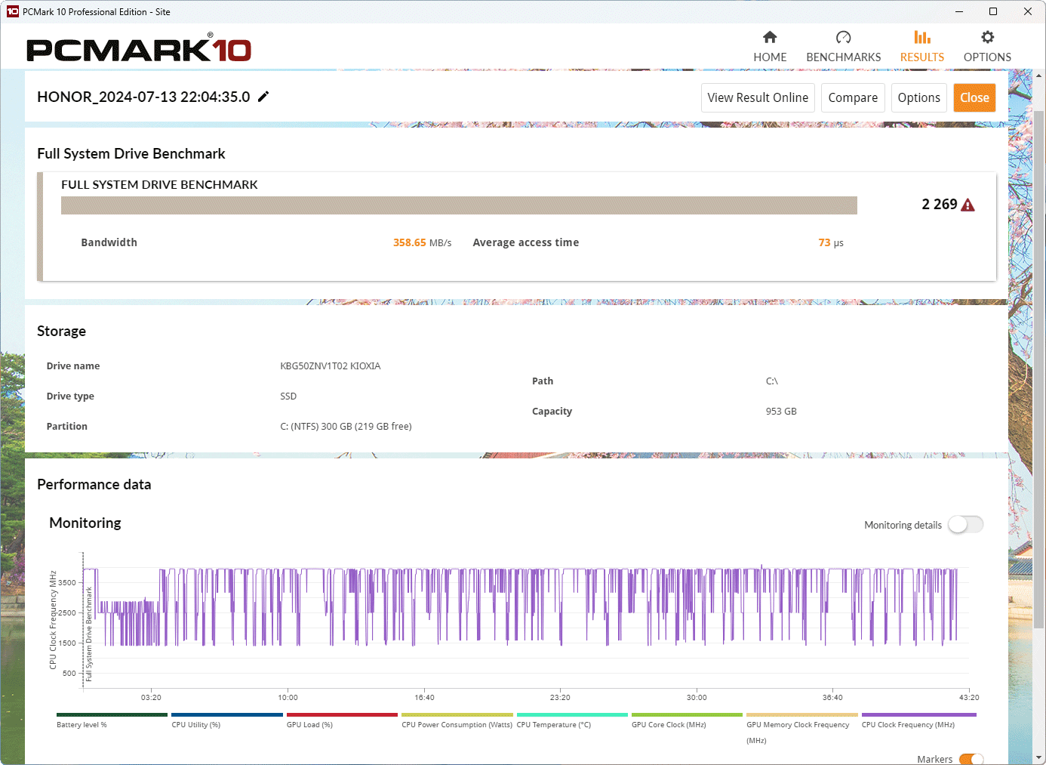Open the OPTIONS tab
1046x765 pixels.
[987, 47]
